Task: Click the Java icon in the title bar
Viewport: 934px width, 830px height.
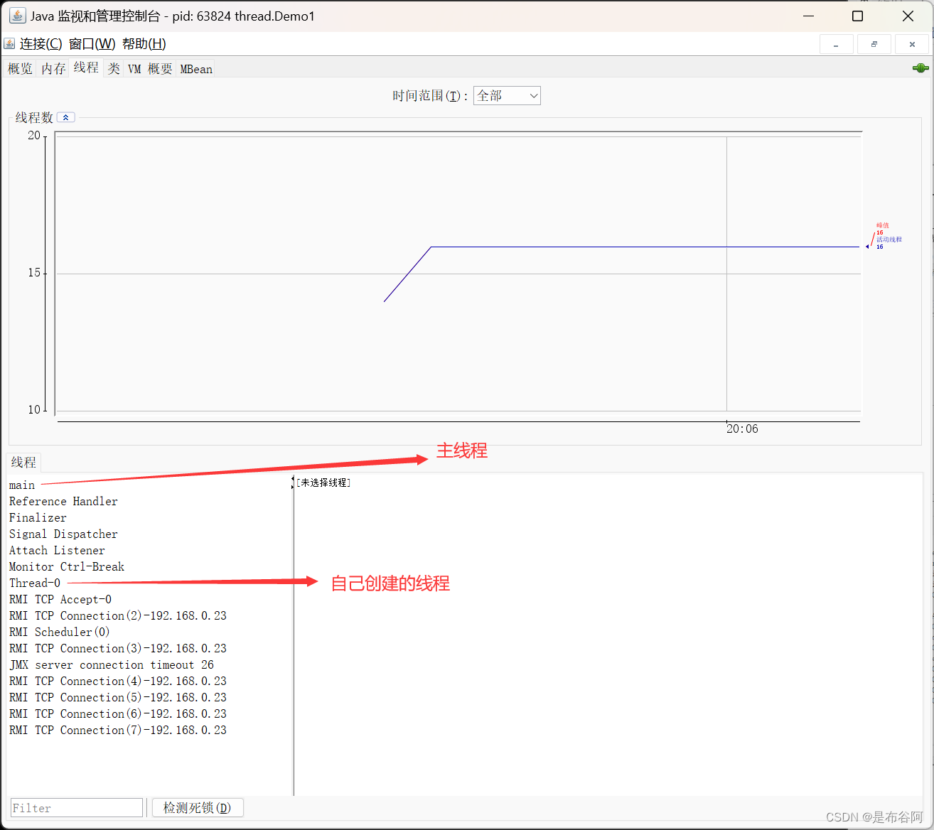Action: [17, 16]
